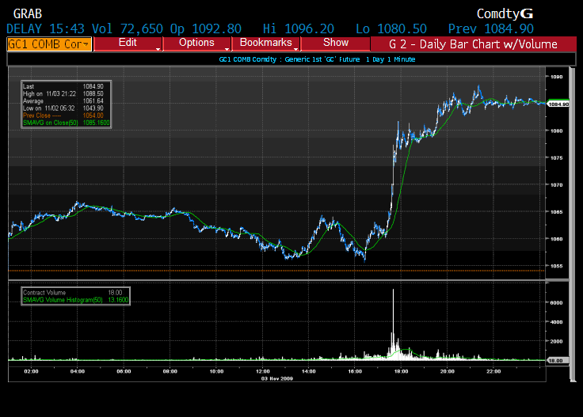Click the 1084.90 last price marker
This screenshot has height=417, width=583.
(x=558, y=104)
